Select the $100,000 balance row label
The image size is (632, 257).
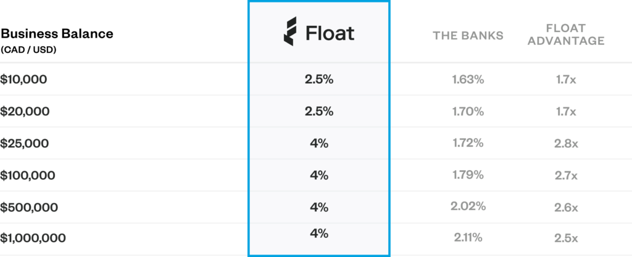[28, 176]
